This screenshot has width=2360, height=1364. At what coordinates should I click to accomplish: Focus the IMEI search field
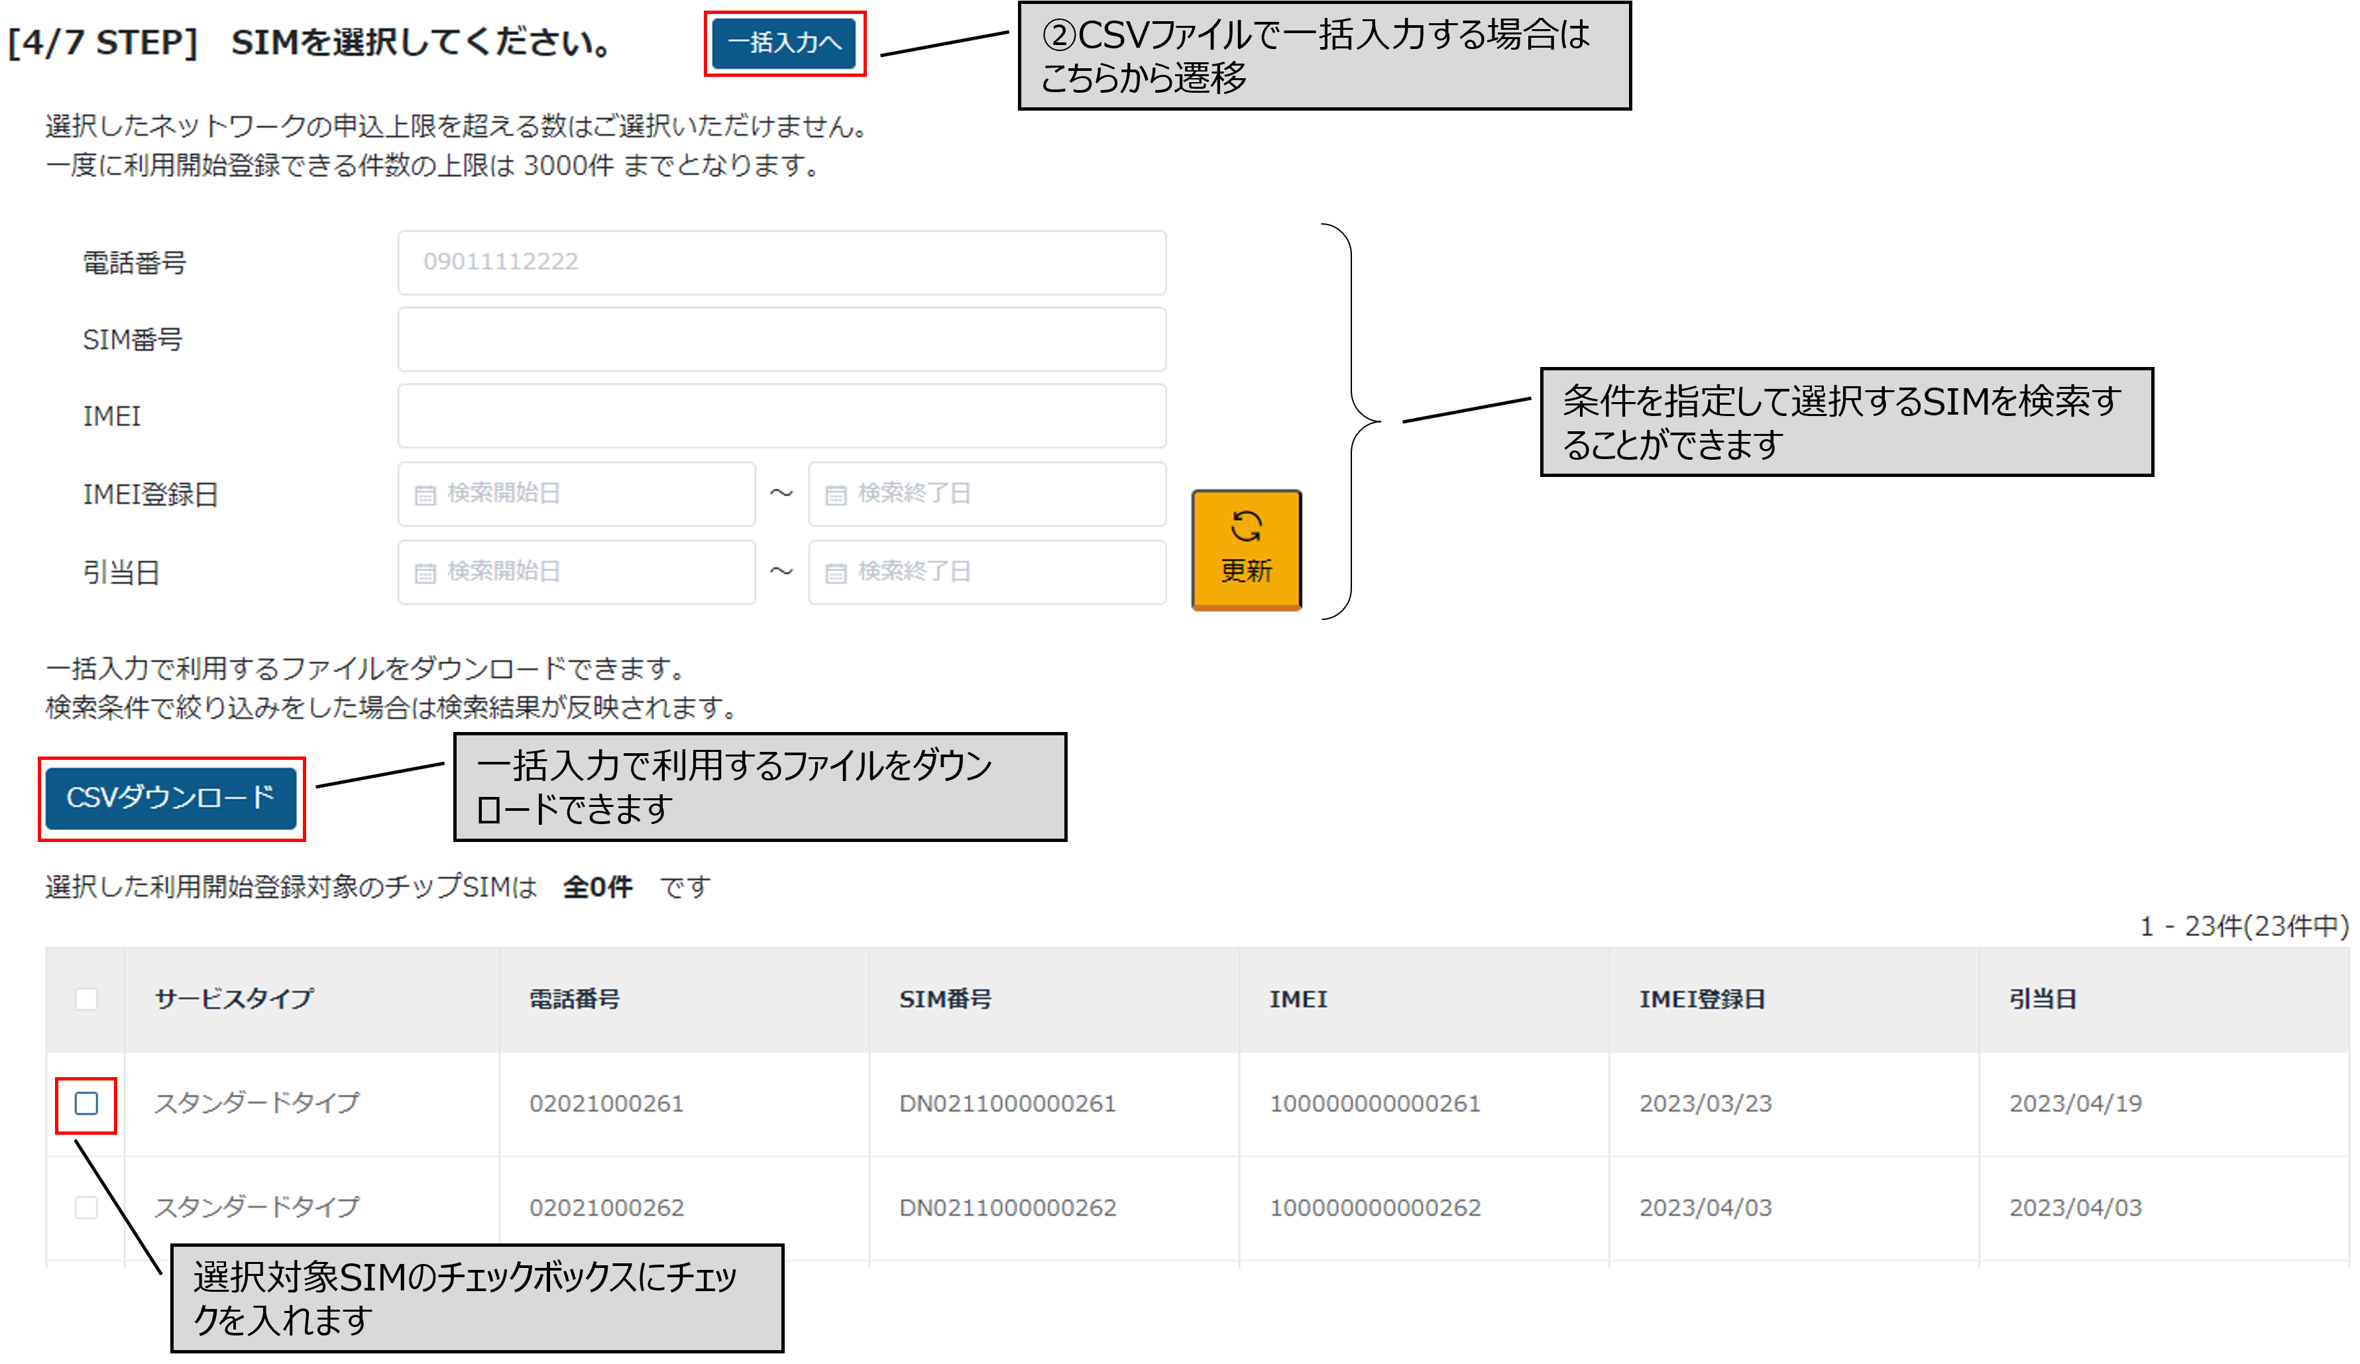click(x=782, y=415)
